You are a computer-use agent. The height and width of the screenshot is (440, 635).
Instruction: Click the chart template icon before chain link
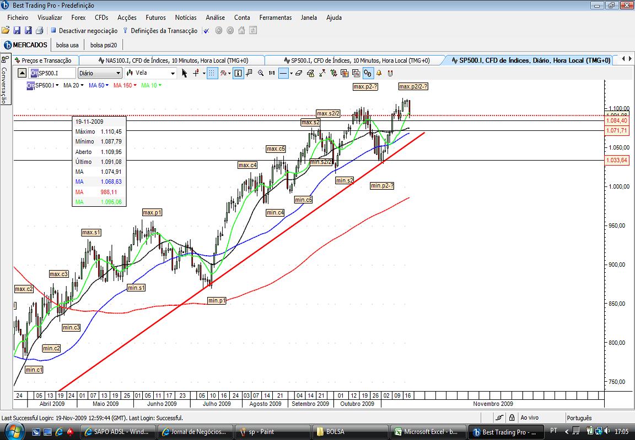click(356, 73)
